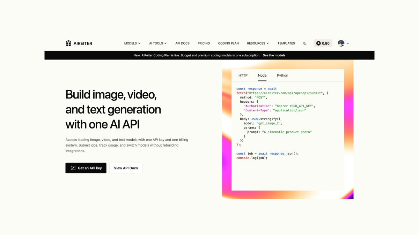This screenshot has width=419, height=235.
Task: Click the "View API Docs" button
Action: coord(126,168)
